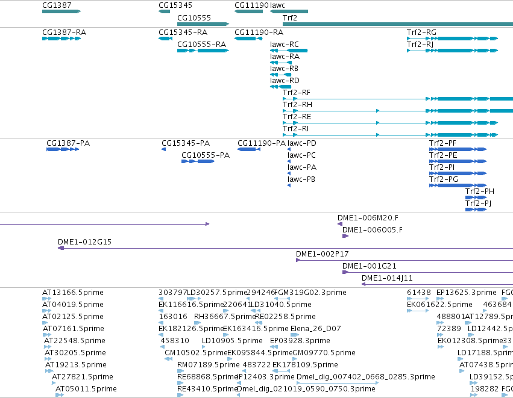Click the CG11190-RA transcript label

click(x=259, y=33)
